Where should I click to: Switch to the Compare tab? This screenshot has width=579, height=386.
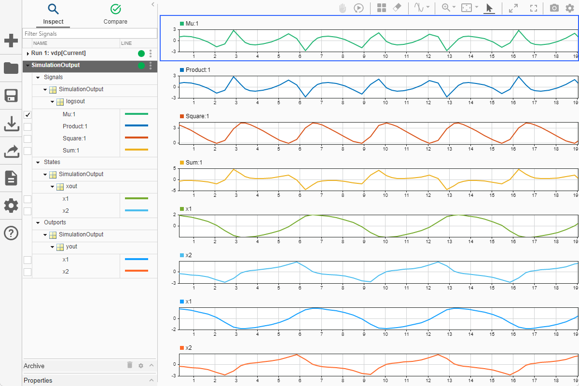tap(115, 14)
